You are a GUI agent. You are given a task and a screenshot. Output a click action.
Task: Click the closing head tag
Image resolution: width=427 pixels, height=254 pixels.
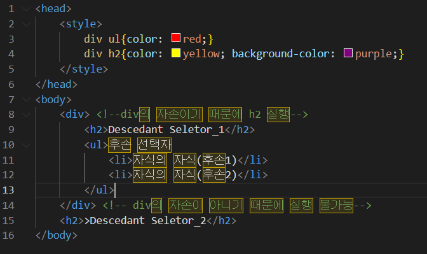pyautogui.click(x=57, y=85)
